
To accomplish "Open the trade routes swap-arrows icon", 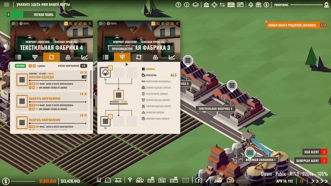I will click(222, 5).
